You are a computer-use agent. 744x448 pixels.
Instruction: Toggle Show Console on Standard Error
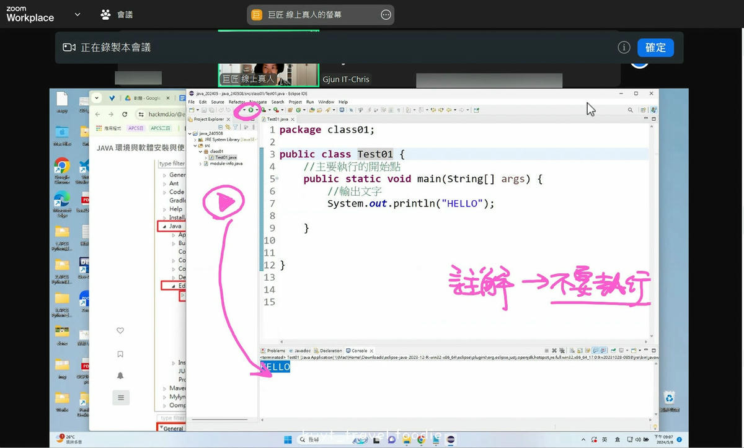click(603, 351)
